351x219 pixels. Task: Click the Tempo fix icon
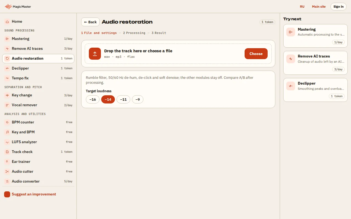point(7,78)
